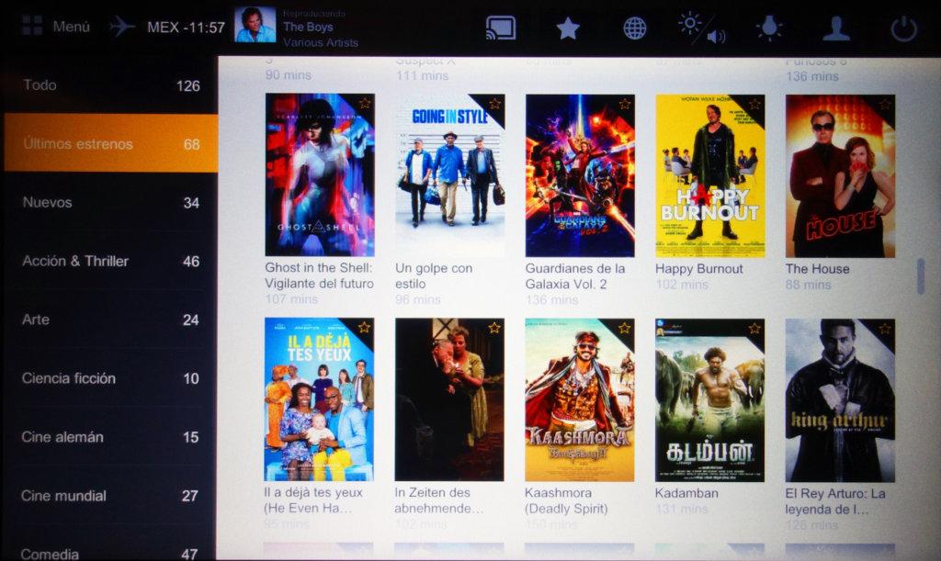Viewport: 941px width, 561px height.
Task: Favorite Going in Style star
Action: 494,104
